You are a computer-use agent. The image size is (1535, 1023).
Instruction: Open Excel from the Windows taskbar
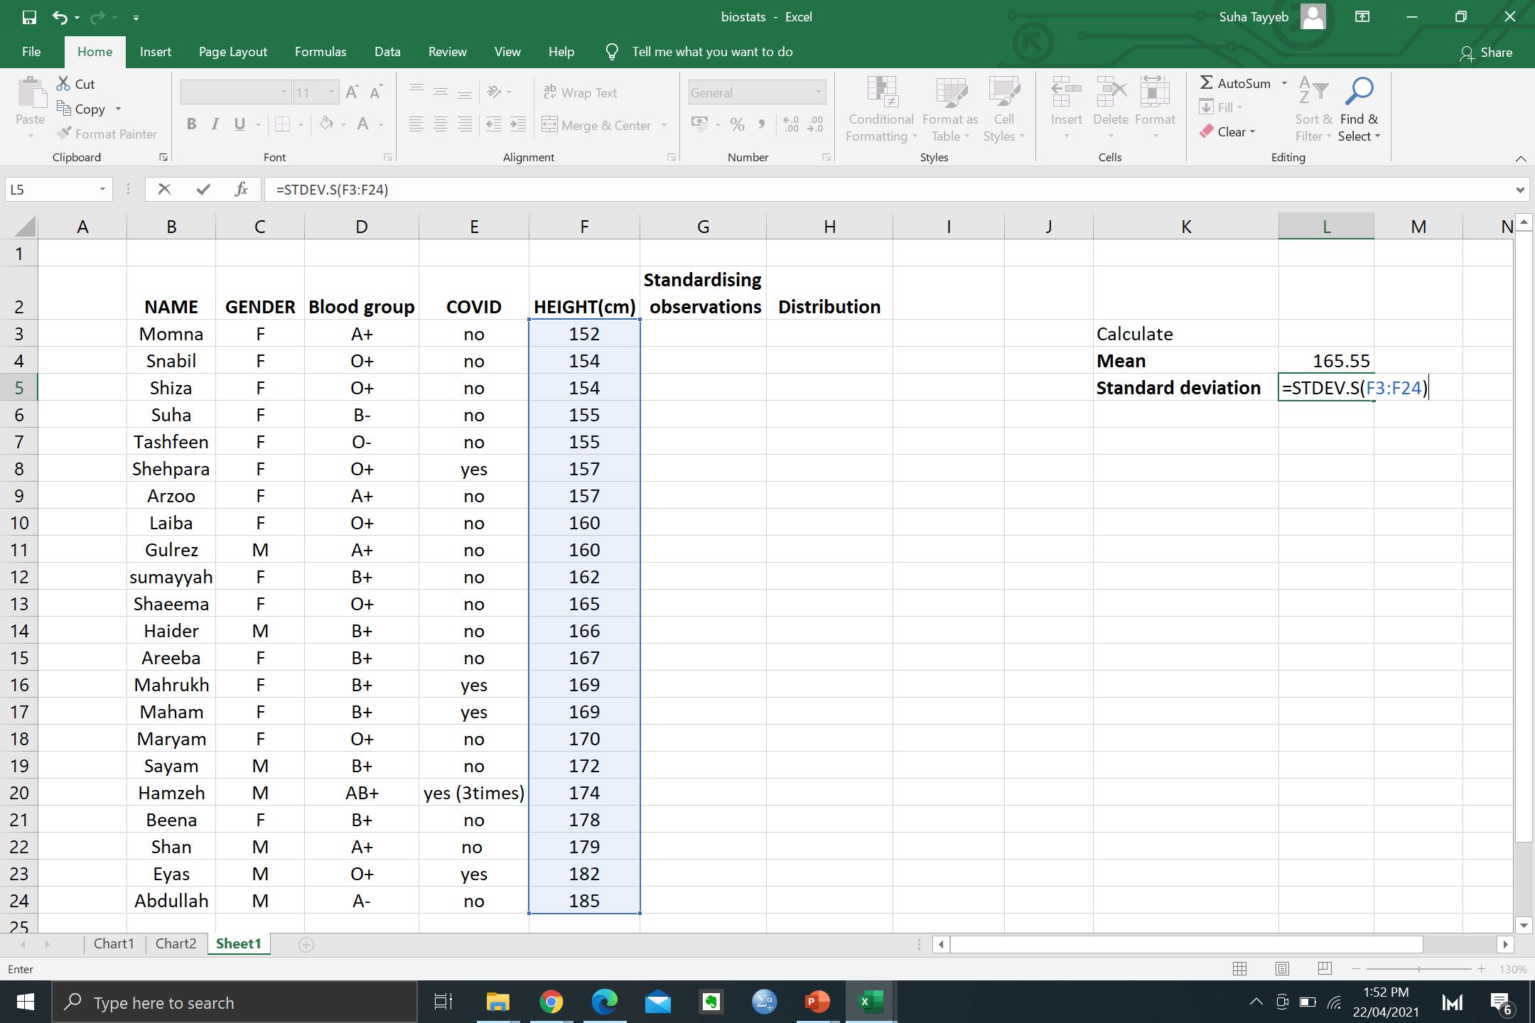[x=870, y=1002]
